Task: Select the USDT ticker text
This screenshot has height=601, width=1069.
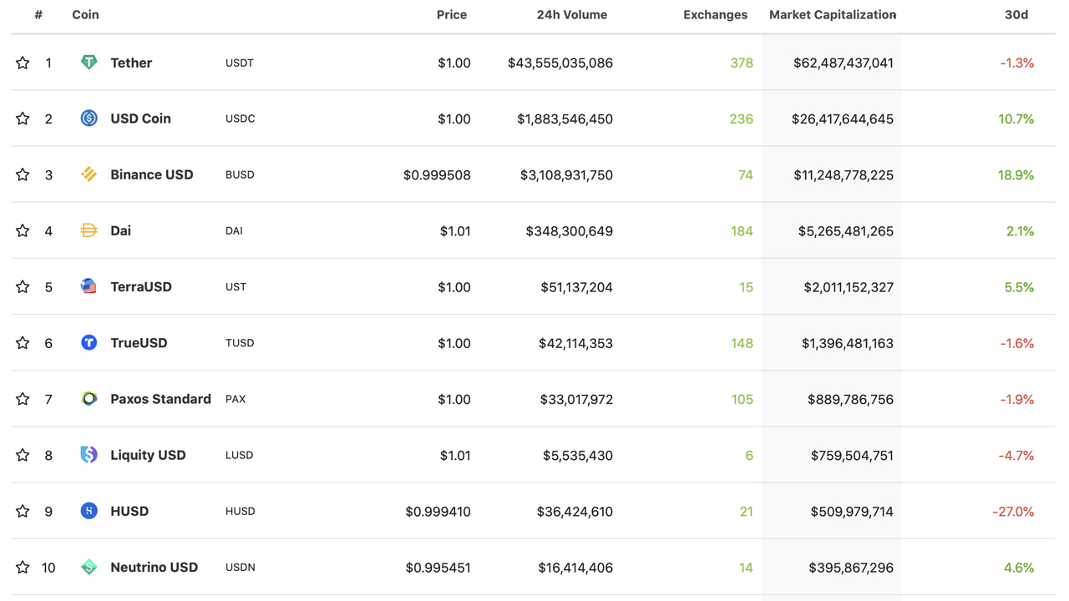Action: pyautogui.click(x=240, y=63)
